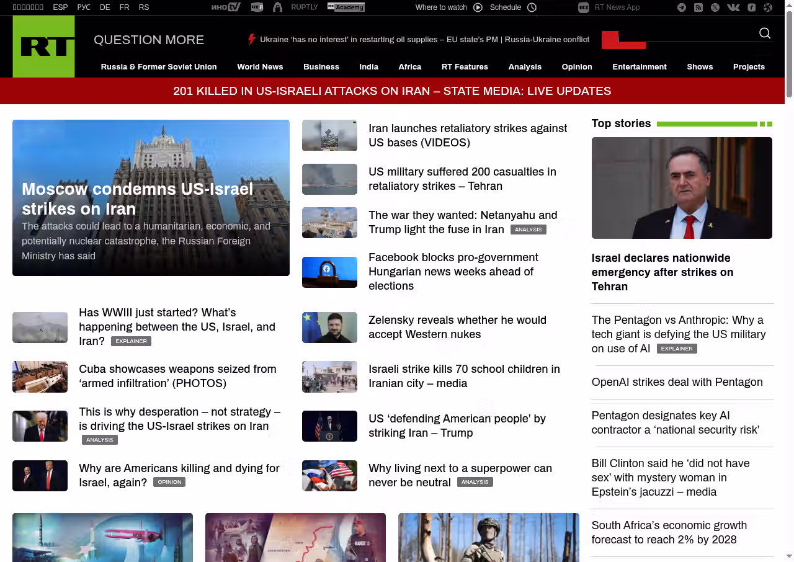Screen dimensions: 794x562
Task: Open the Telegram social icon
Action: pos(682,7)
